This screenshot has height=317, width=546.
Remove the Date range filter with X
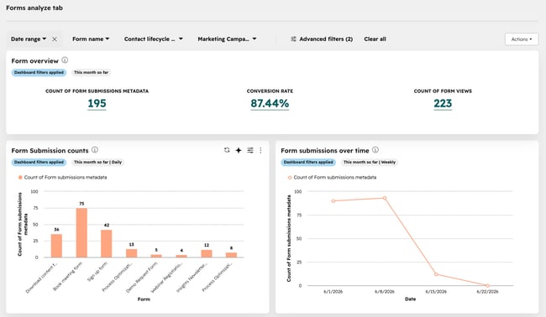(x=55, y=39)
